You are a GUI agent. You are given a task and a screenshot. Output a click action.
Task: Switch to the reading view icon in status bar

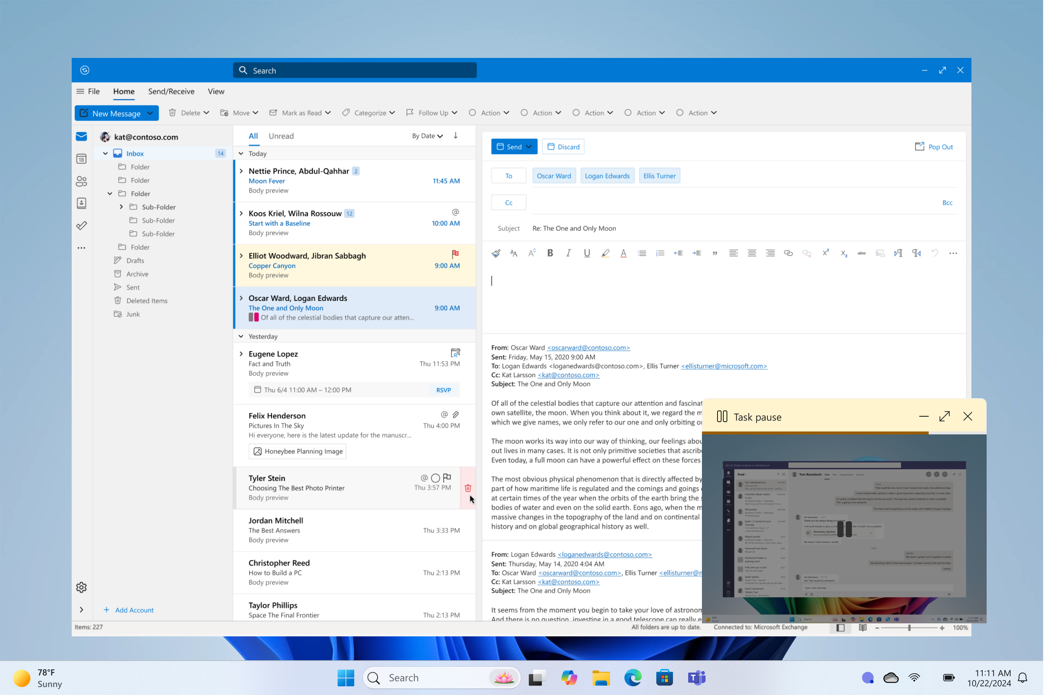(871, 634)
